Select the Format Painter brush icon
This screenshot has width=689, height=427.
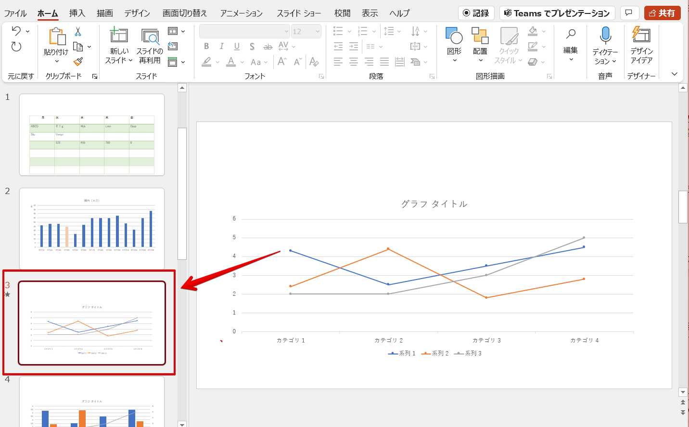point(78,61)
